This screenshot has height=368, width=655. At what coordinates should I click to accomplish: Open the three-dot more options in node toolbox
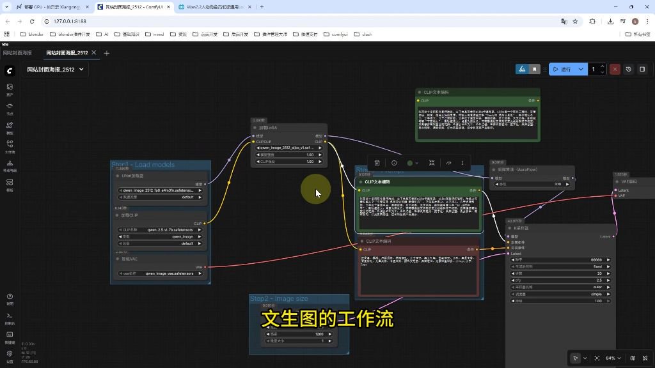click(462, 163)
